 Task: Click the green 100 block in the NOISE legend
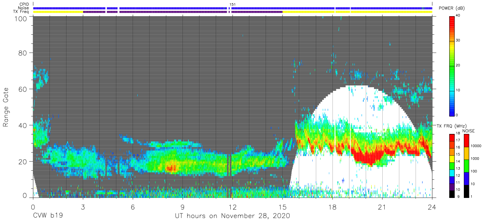click(466, 166)
